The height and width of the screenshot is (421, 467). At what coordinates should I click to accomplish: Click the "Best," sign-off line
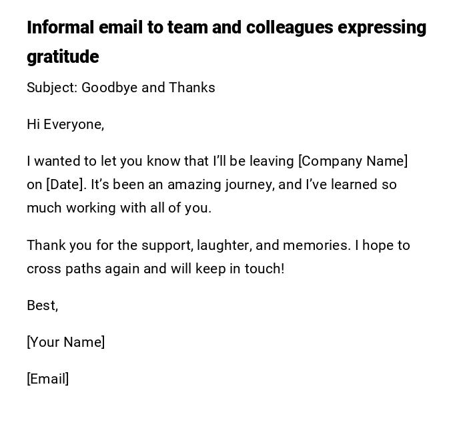click(x=43, y=305)
